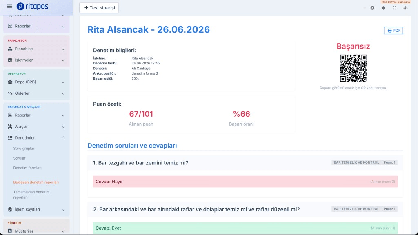Expand the İşlem kayıtları chevron
Viewport: 418px width, 235px height.
[63, 210]
